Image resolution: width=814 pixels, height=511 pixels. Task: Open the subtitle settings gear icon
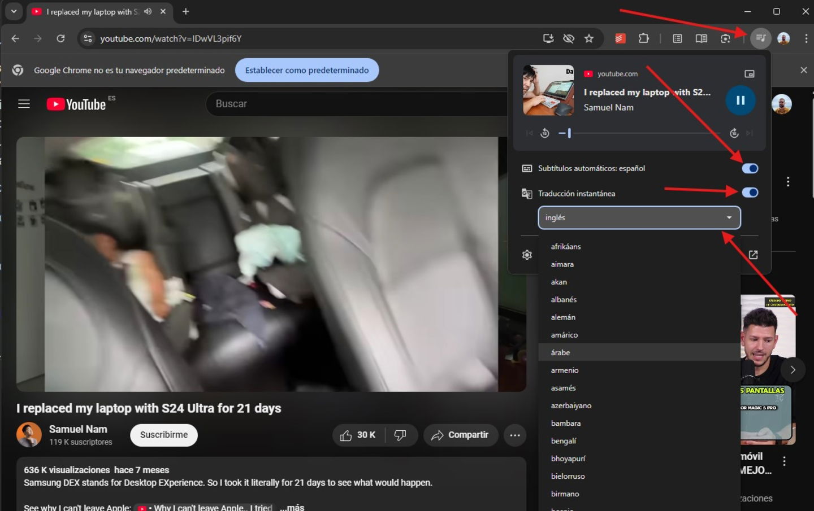tap(527, 255)
